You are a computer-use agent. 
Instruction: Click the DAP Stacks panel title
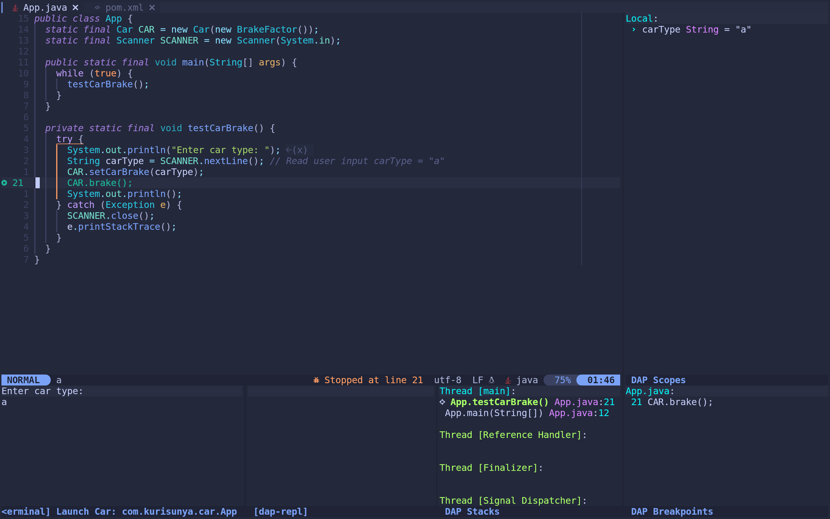tap(472, 512)
